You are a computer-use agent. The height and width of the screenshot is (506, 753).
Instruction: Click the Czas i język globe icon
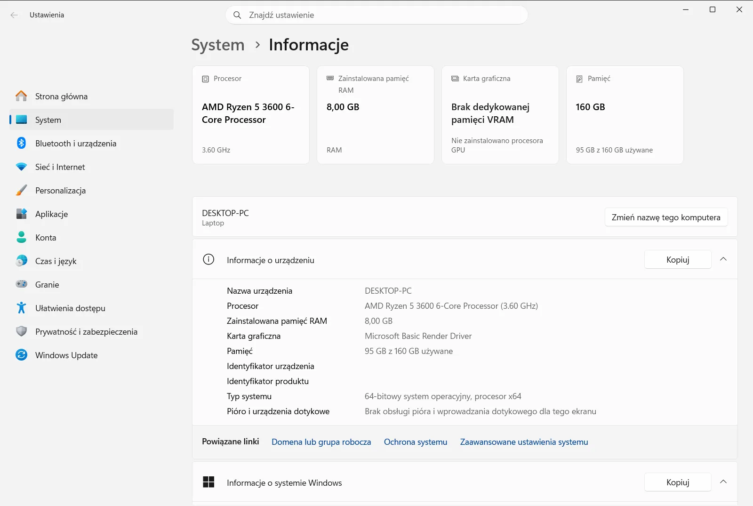[x=21, y=261]
